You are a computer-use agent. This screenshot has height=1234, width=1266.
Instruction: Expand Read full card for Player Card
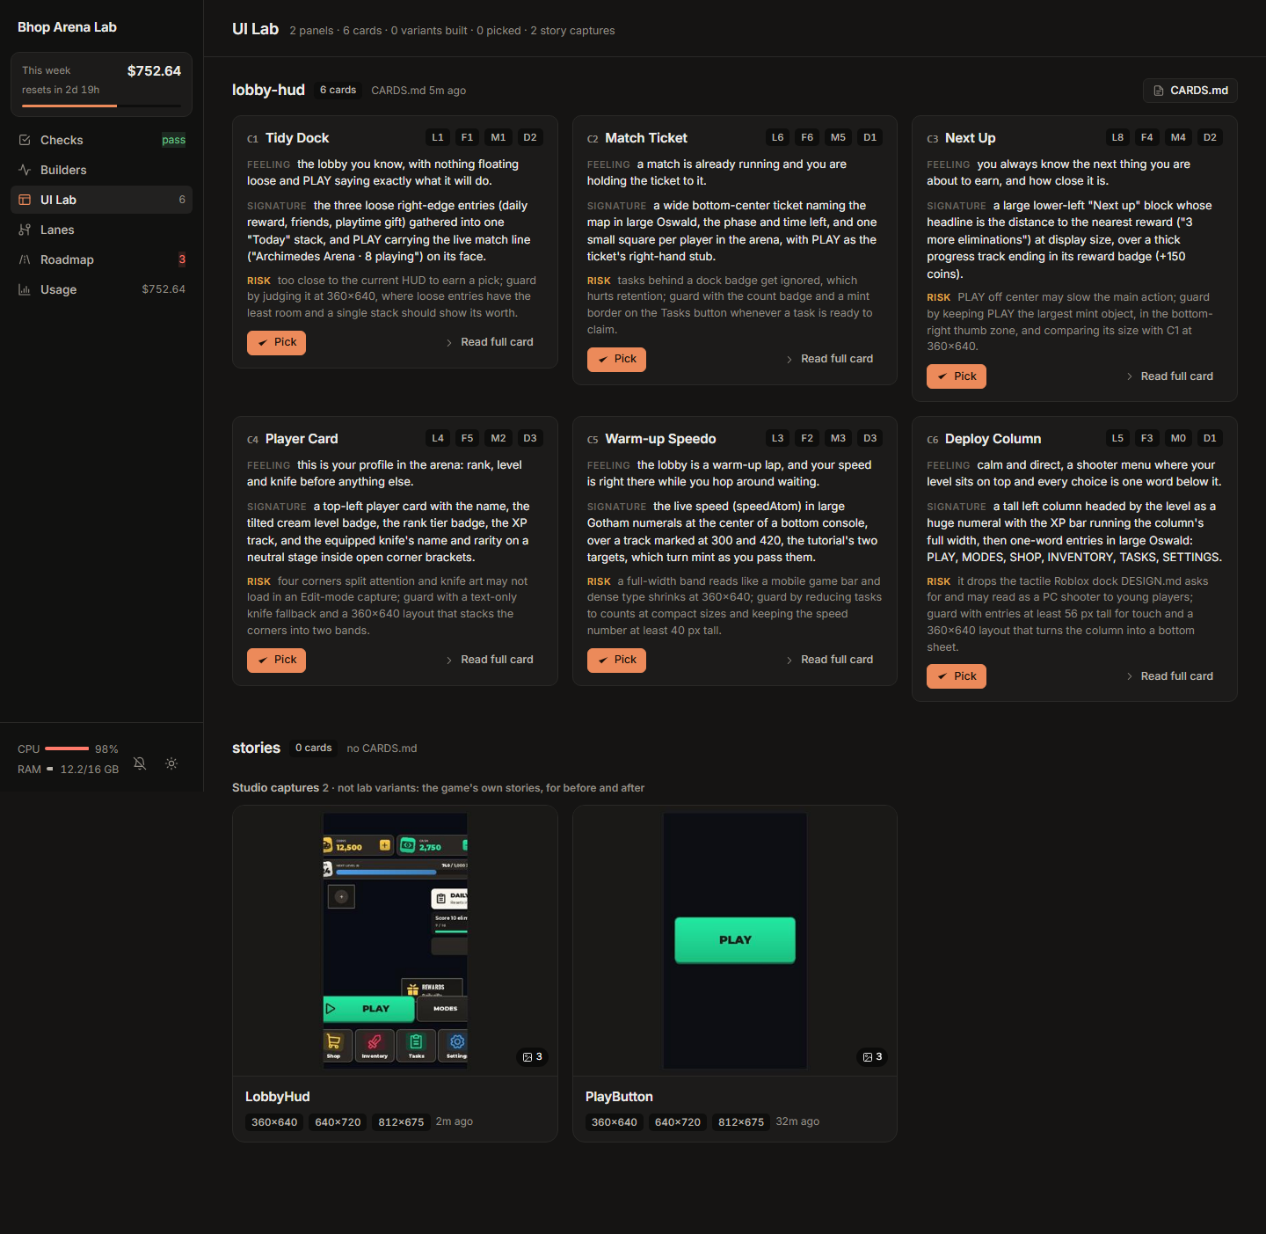pyautogui.click(x=490, y=660)
